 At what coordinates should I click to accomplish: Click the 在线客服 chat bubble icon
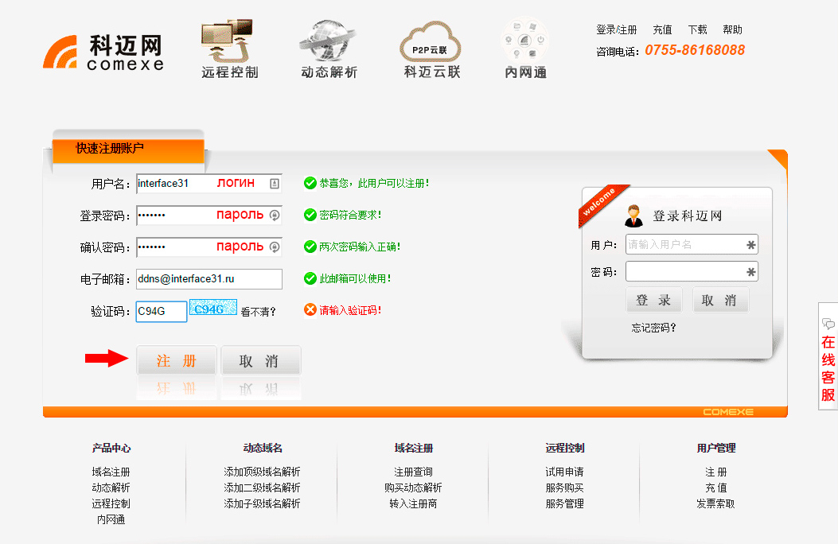coord(828,323)
